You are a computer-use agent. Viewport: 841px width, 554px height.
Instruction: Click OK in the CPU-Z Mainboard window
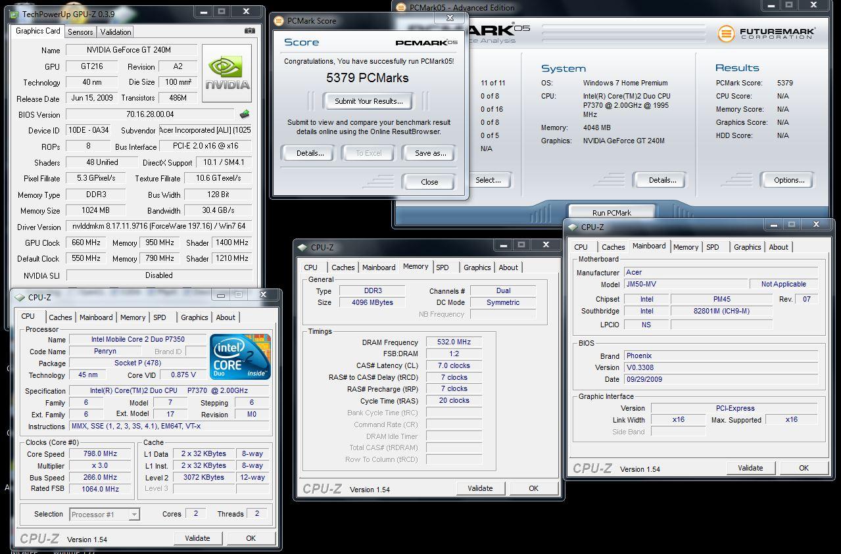(x=804, y=468)
